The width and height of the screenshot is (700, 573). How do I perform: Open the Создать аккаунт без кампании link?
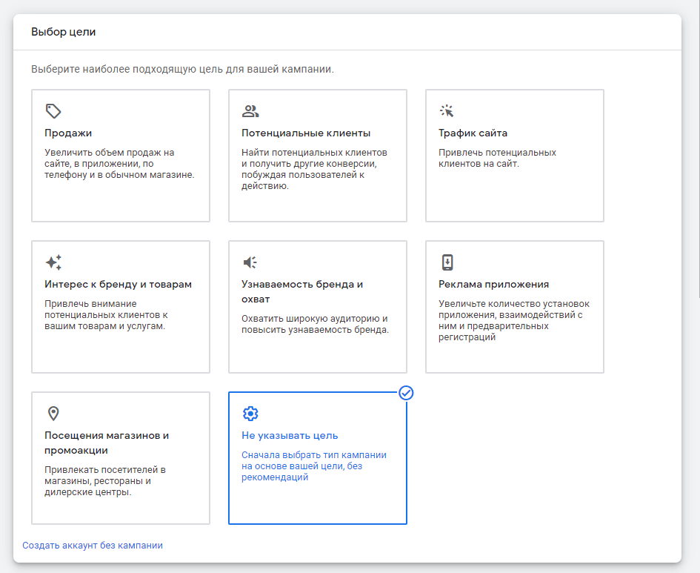[x=93, y=546]
